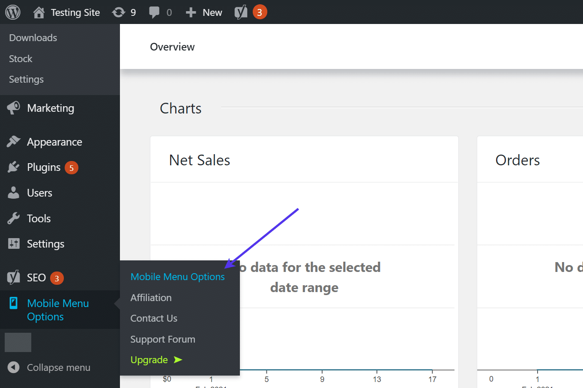The image size is (583, 388).
Task: Open the Affiliation submenu link
Action: (x=151, y=298)
